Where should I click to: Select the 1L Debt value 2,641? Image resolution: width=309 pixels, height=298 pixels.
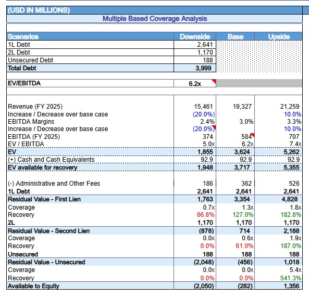[x=195, y=45]
